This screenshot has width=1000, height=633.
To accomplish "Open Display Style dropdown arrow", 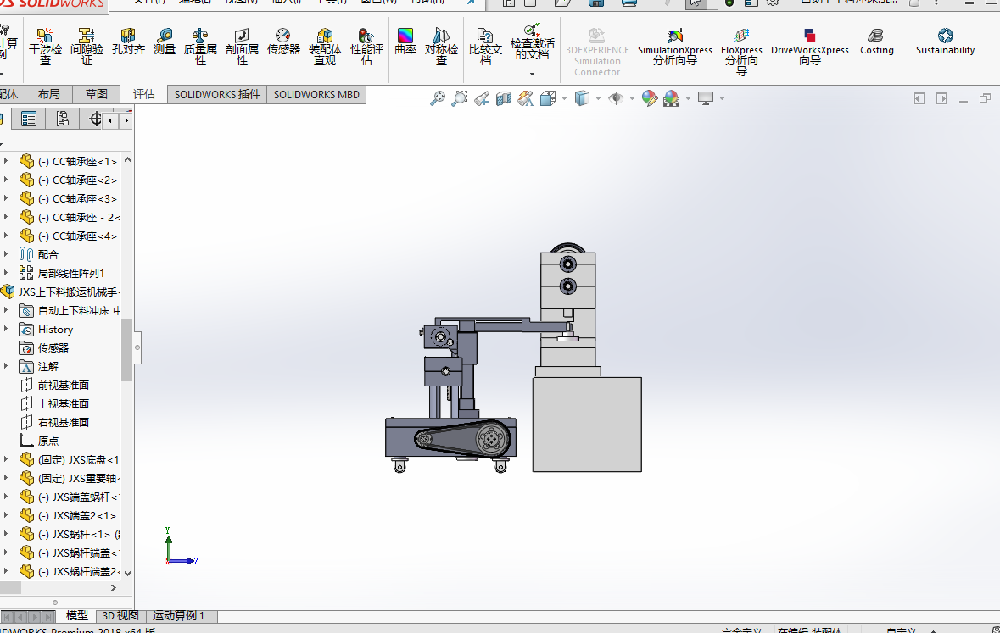I will 598,99.
